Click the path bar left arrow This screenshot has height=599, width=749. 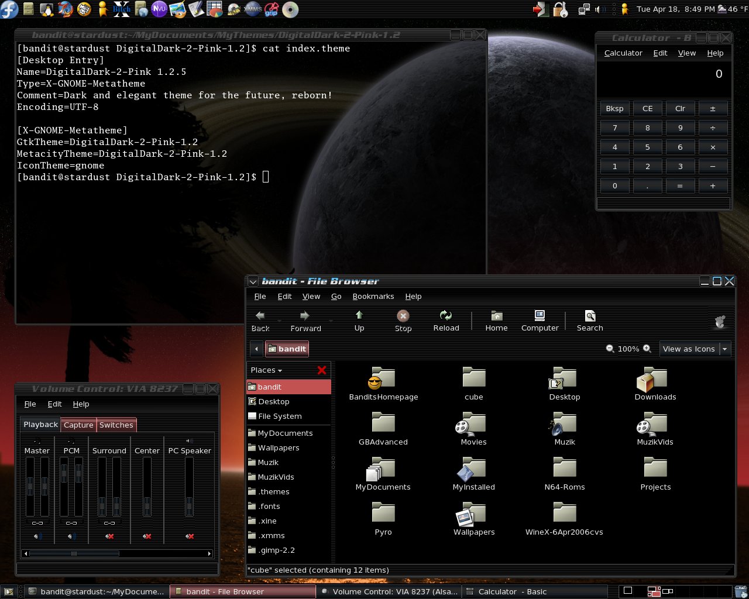tap(256, 349)
